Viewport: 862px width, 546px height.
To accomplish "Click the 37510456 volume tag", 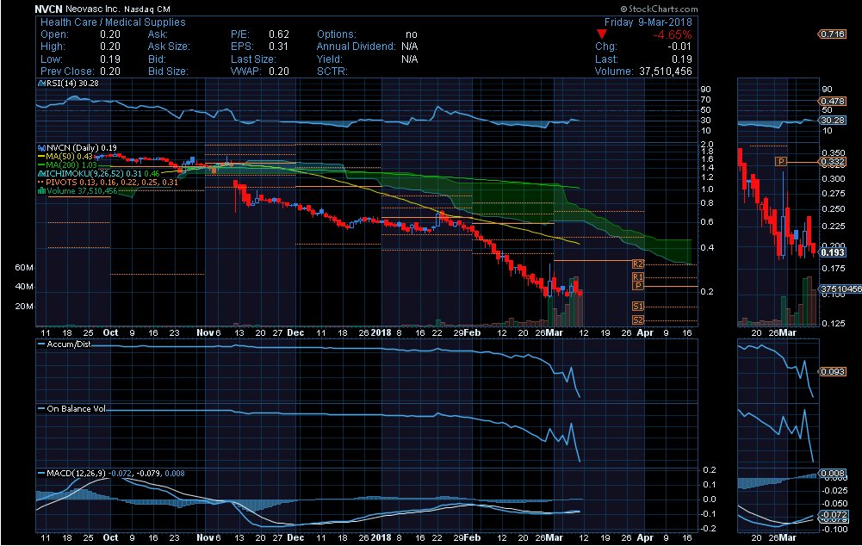I will click(840, 289).
